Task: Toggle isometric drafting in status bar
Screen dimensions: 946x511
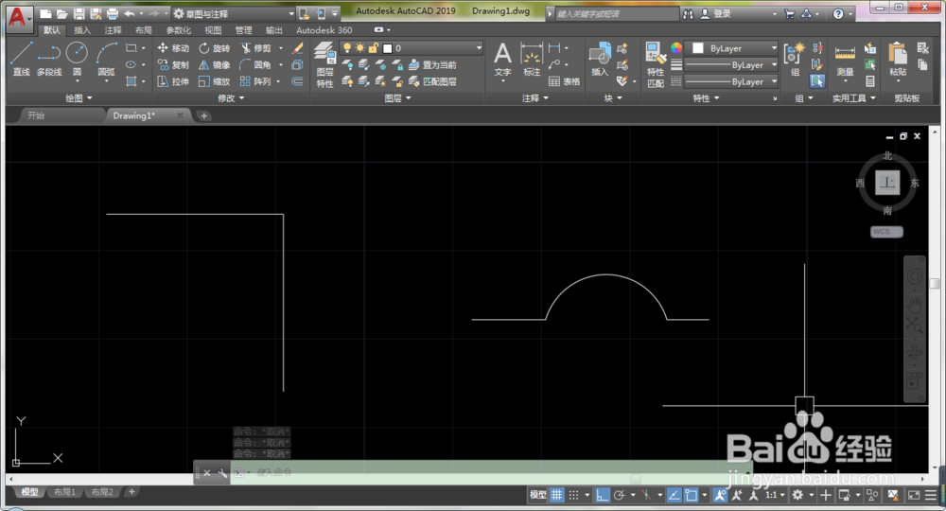Action: click(x=646, y=495)
